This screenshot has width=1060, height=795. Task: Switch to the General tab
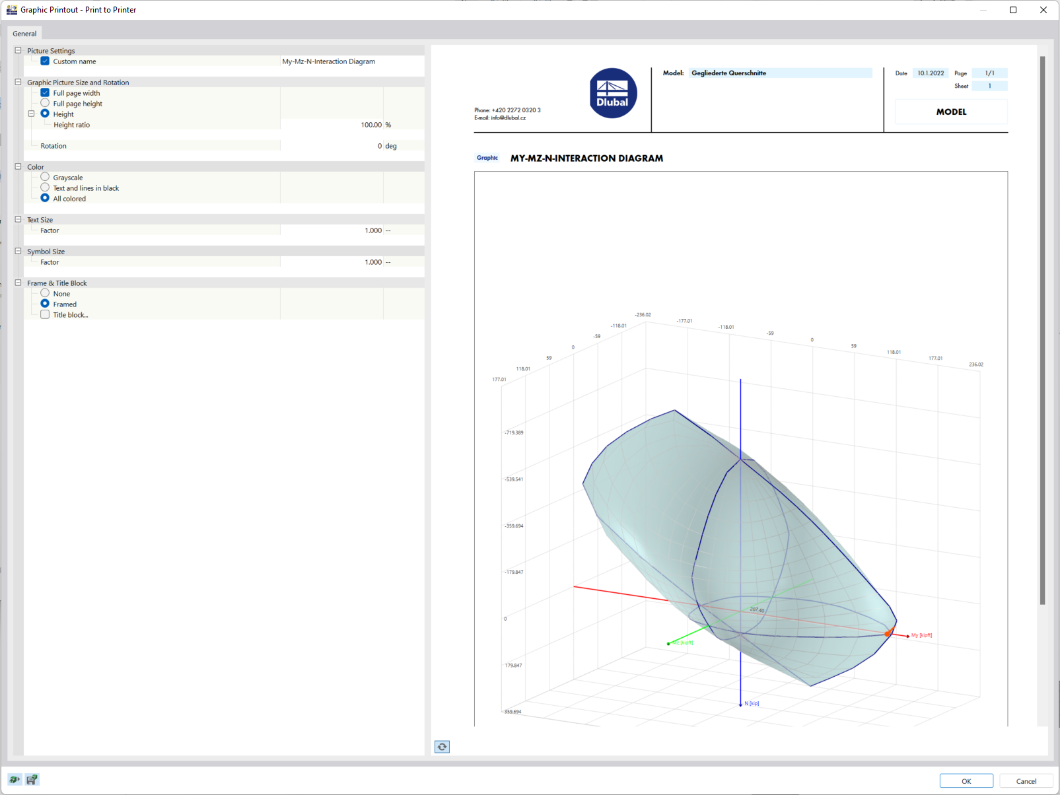[x=24, y=33]
